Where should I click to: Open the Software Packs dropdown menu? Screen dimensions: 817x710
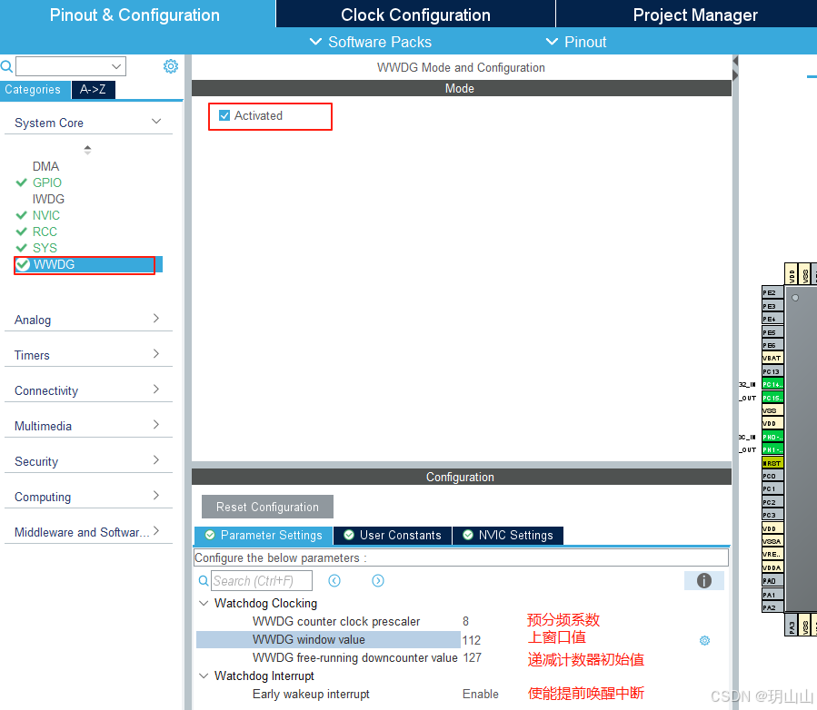tap(371, 42)
